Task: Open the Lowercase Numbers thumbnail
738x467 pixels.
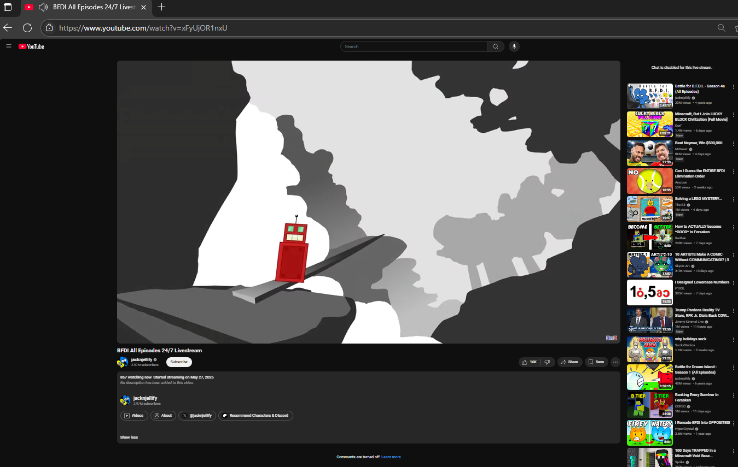Action: 650,292
